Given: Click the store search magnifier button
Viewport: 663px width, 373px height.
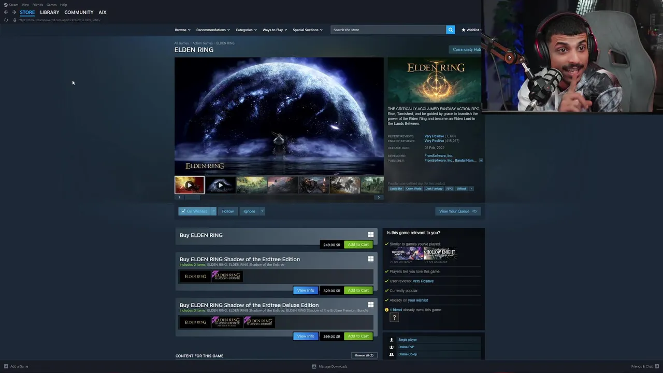Looking at the screenshot, I should click(x=451, y=30).
